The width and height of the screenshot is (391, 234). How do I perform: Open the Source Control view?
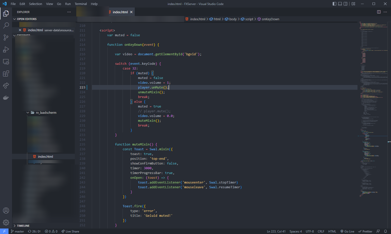coord(6,37)
